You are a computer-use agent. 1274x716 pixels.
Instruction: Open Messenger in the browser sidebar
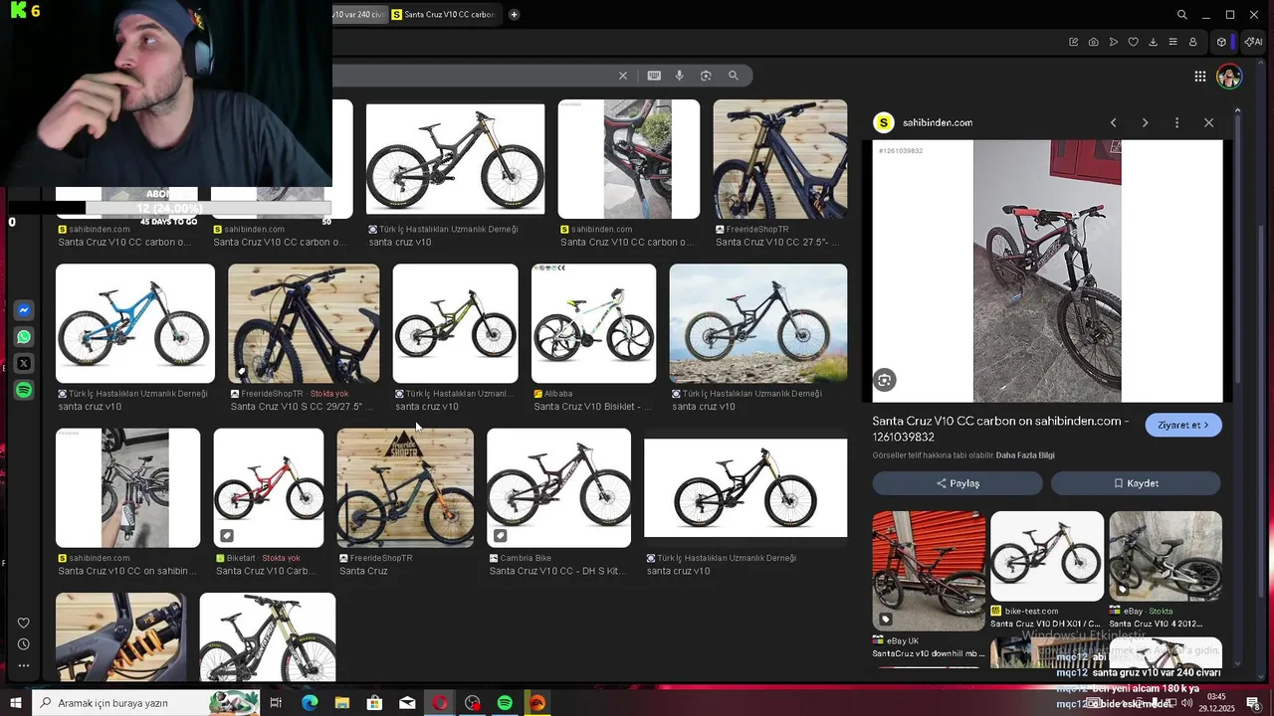click(x=24, y=310)
